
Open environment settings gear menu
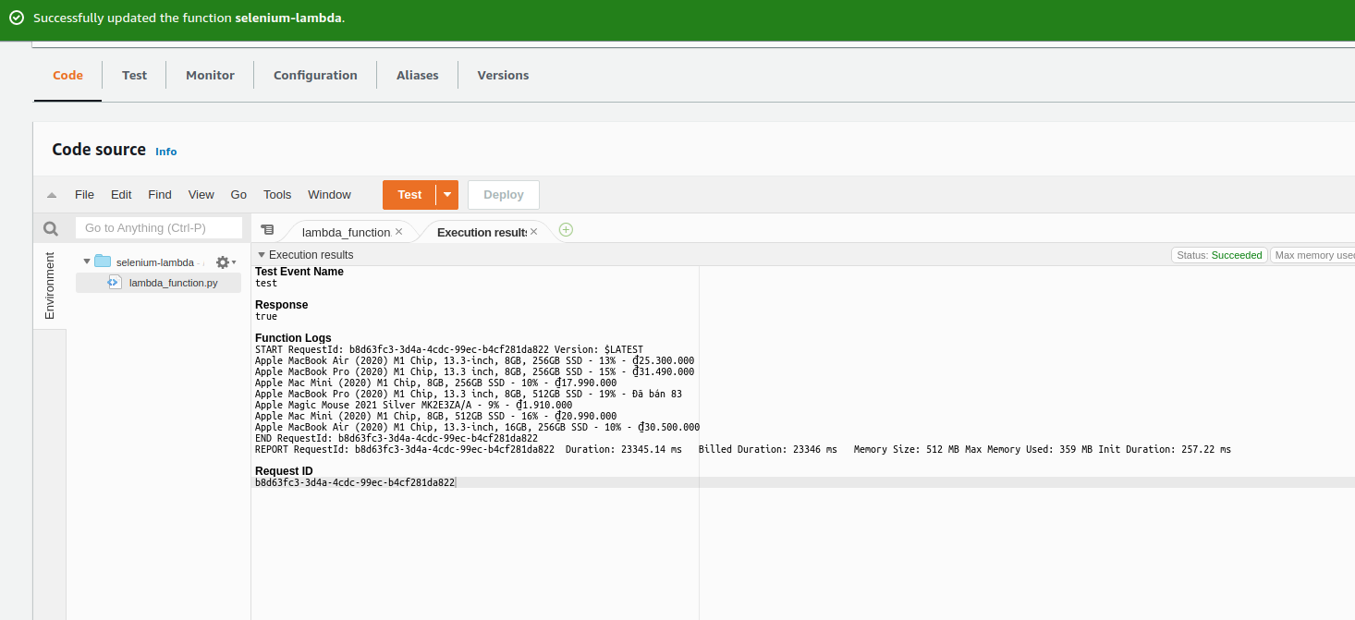(226, 262)
